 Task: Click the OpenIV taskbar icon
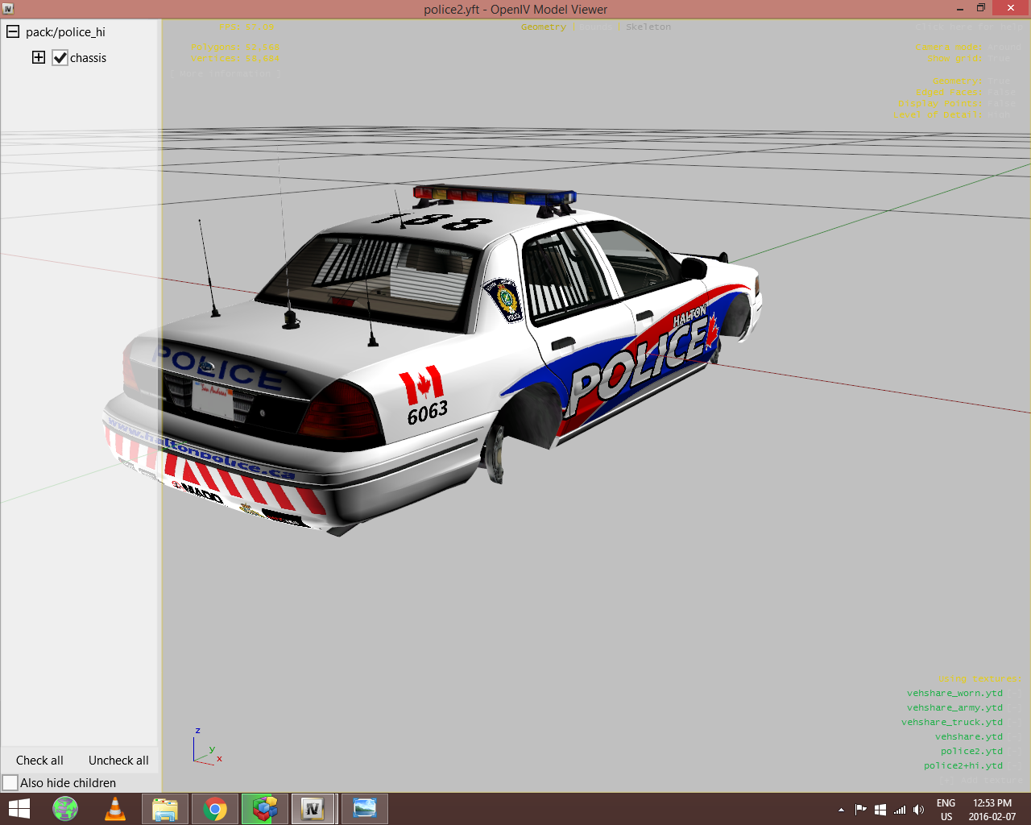pos(313,809)
